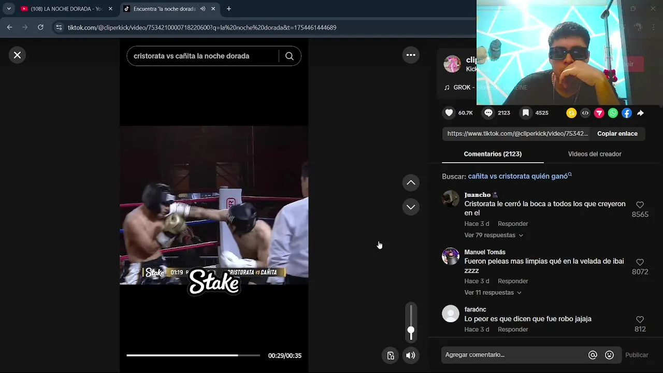This screenshot has width=663, height=373.
Task: Open Chrome tab search dropdown arrow
Action: (x=9, y=9)
